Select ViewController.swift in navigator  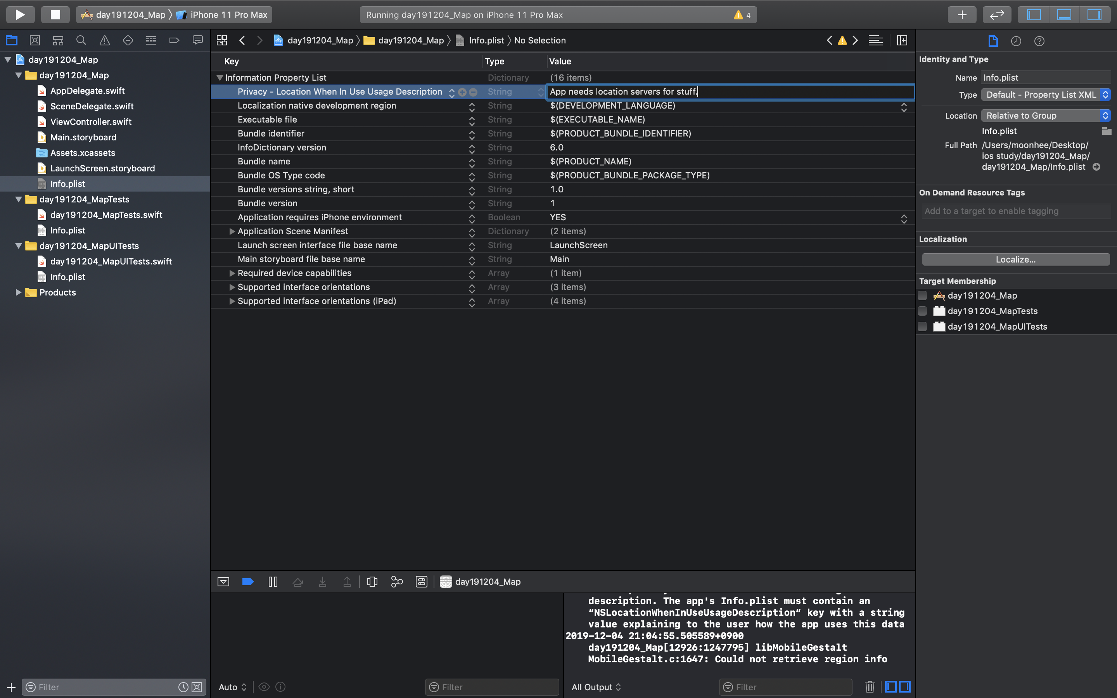point(90,122)
